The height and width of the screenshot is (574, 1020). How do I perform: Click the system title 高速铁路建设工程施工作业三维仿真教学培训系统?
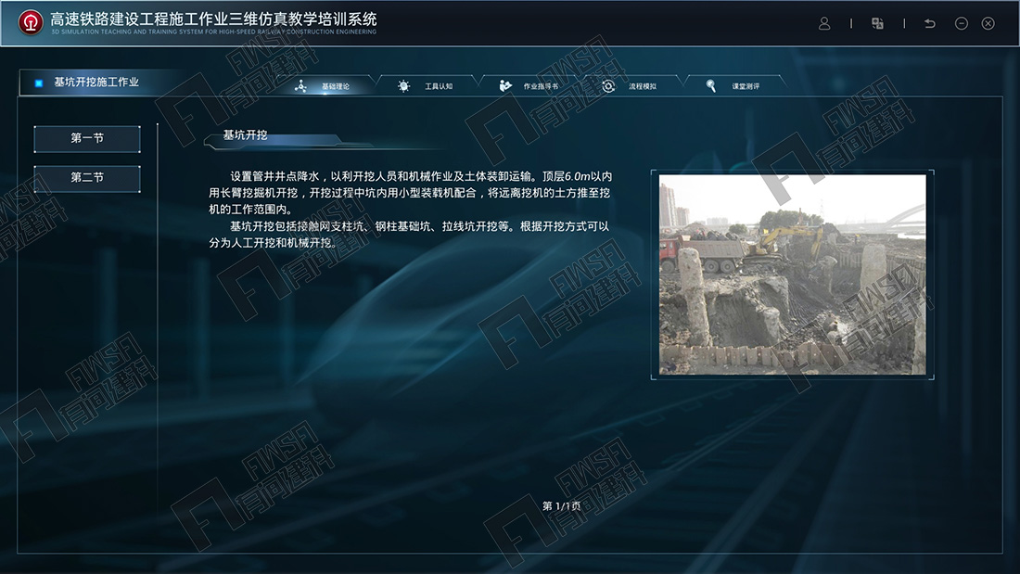pyautogui.click(x=213, y=19)
